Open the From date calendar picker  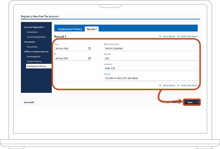(89, 48)
